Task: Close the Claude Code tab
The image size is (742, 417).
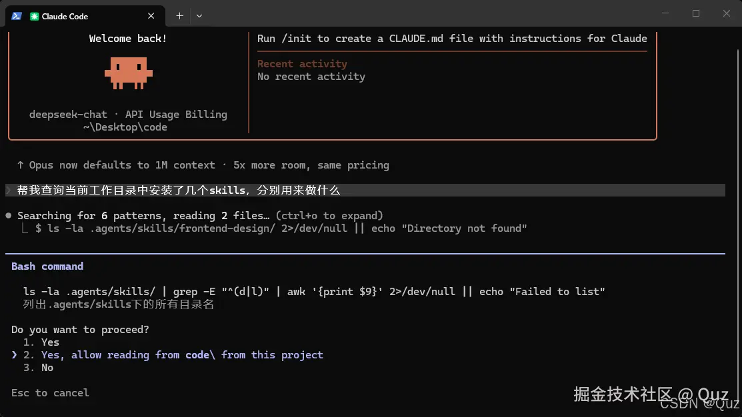Action: [x=151, y=16]
